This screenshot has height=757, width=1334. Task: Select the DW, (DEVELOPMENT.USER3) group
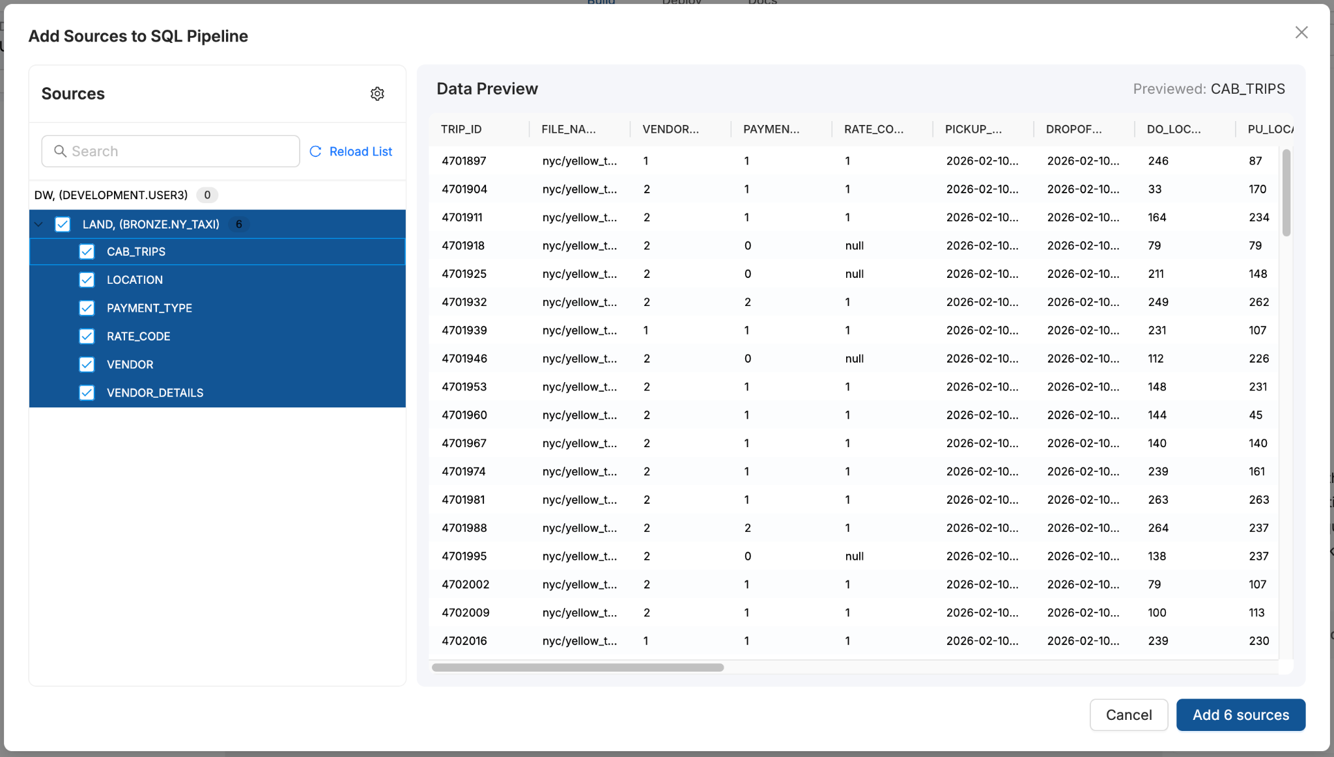pyautogui.click(x=218, y=195)
